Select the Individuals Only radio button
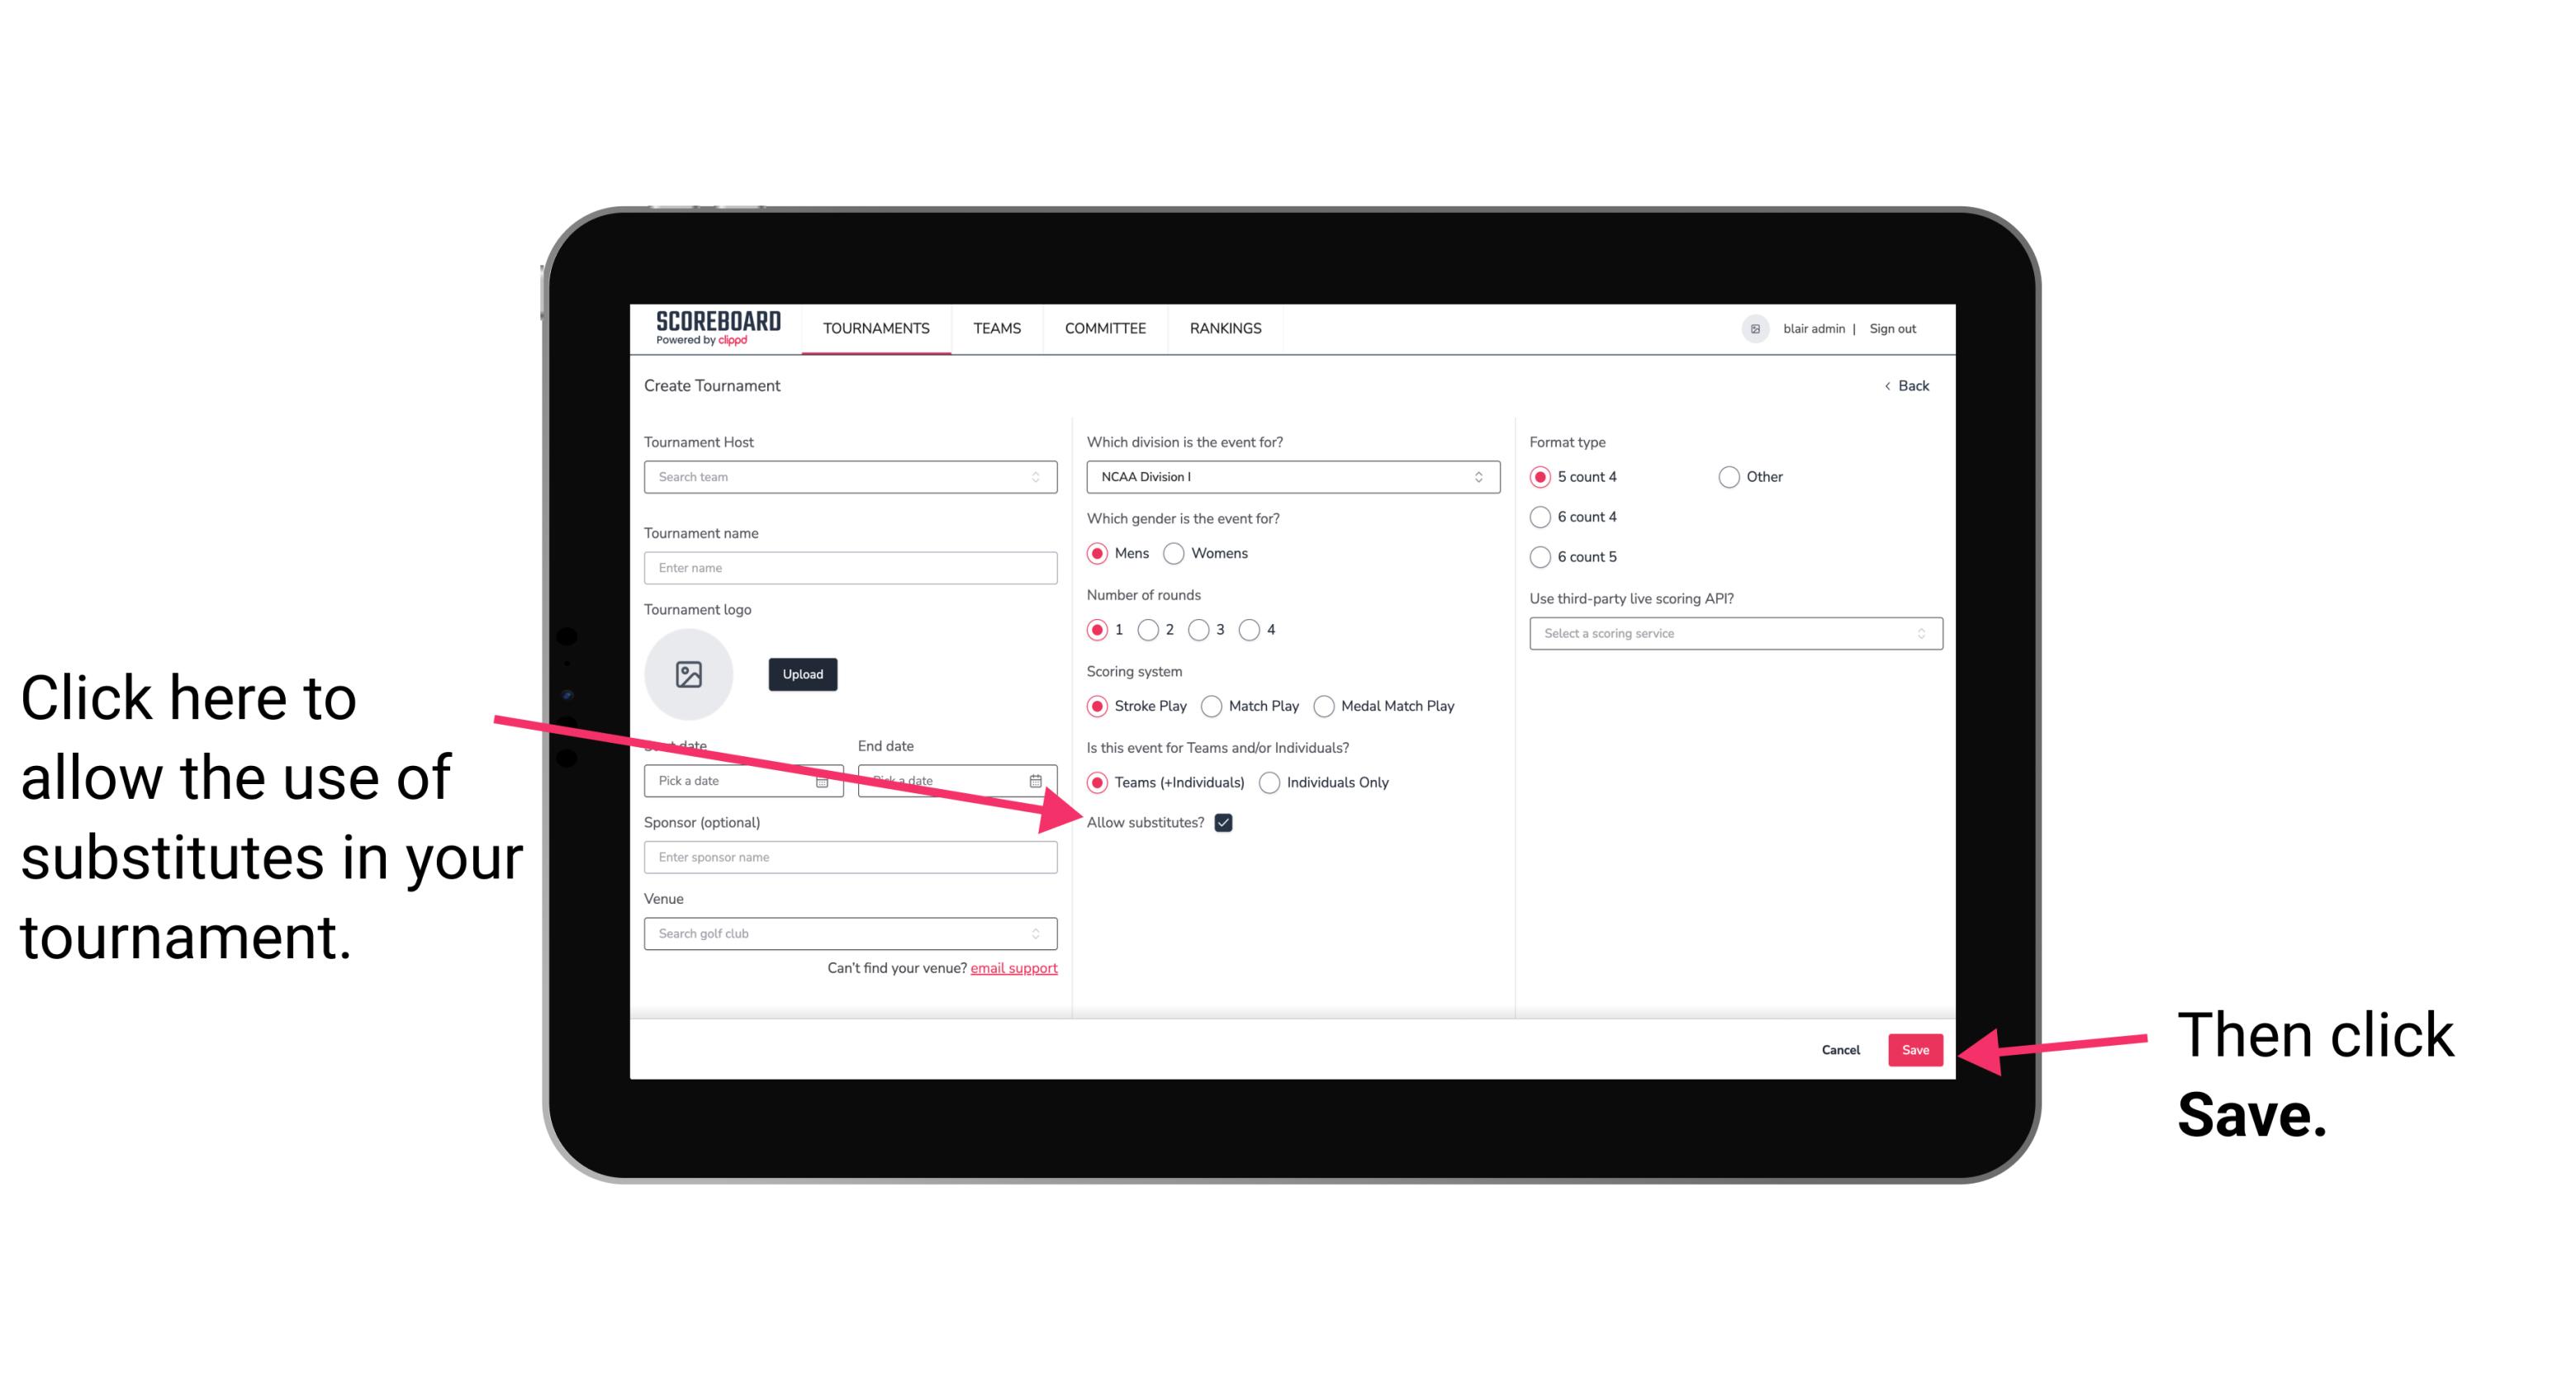 (x=1271, y=783)
